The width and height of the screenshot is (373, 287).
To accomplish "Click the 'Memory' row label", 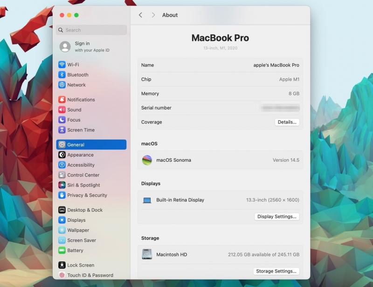I will [x=150, y=94].
